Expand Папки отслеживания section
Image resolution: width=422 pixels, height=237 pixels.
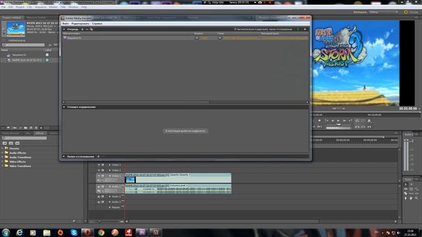tap(64, 157)
